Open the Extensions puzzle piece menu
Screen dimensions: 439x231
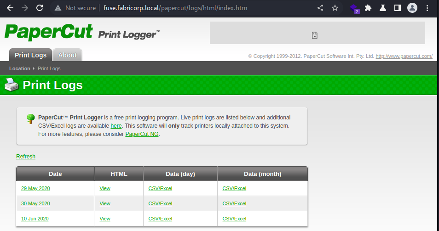[x=368, y=8]
